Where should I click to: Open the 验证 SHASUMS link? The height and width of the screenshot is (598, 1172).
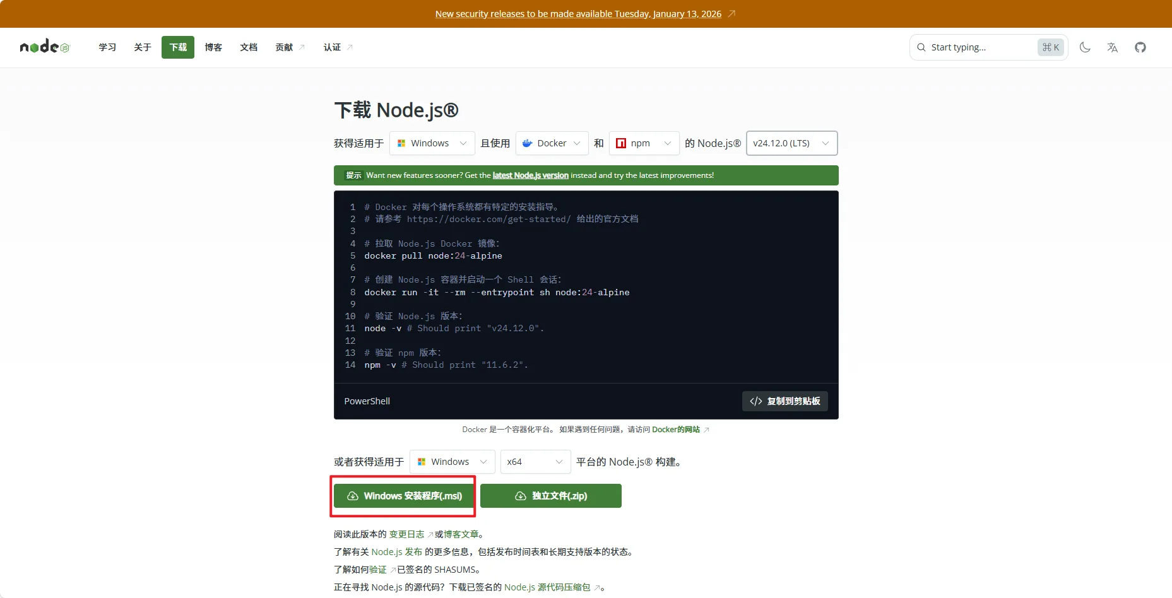point(378,570)
